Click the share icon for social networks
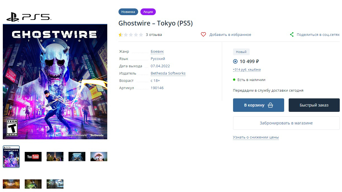The height and width of the screenshot is (192, 342). 292,34
